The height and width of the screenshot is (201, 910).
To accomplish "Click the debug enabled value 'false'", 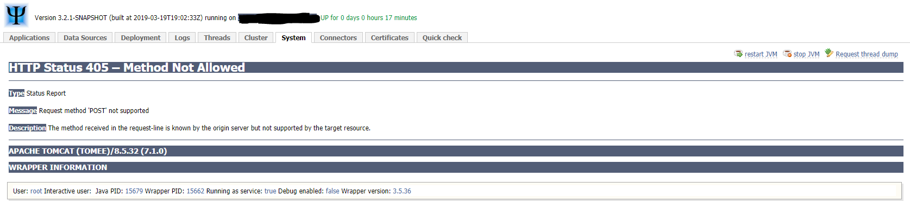I will click(332, 191).
